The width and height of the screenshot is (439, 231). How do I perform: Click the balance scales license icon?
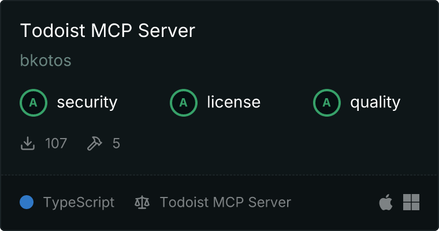[x=142, y=202]
